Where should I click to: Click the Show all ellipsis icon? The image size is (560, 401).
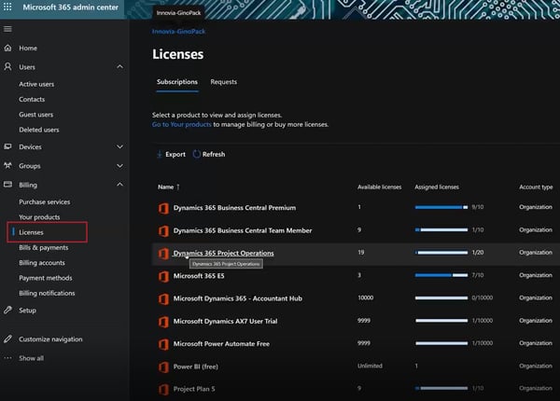pyautogui.click(x=7, y=358)
